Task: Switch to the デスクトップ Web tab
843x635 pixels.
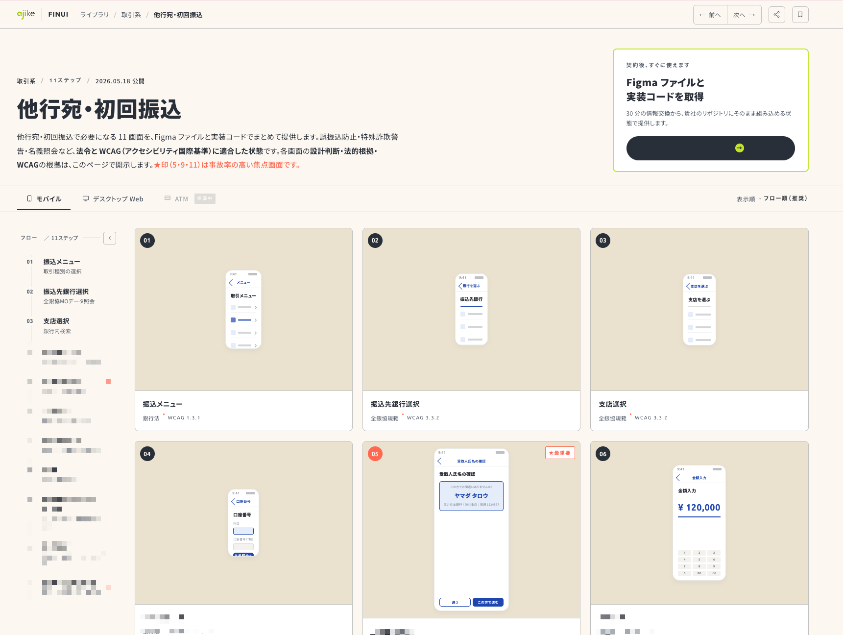Action: [113, 199]
